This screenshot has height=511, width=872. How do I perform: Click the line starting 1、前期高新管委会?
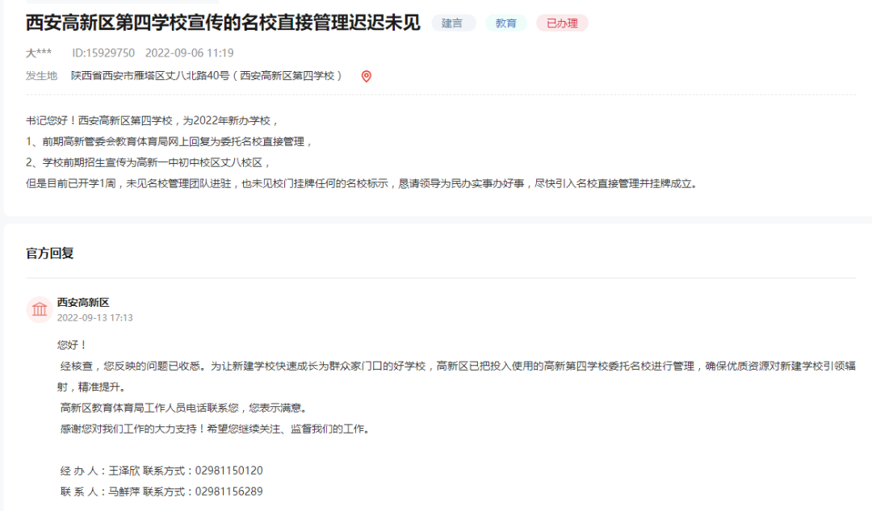[x=169, y=142]
